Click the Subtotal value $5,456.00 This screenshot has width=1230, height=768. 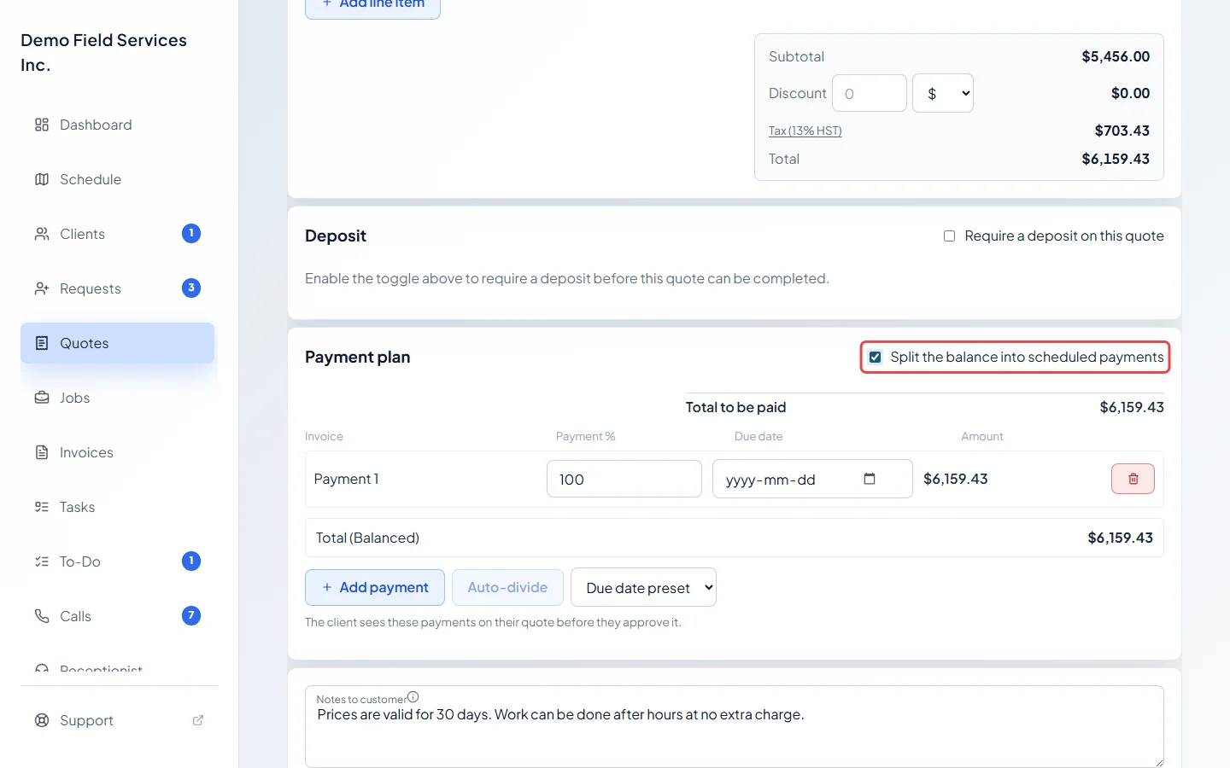click(x=1116, y=56)
